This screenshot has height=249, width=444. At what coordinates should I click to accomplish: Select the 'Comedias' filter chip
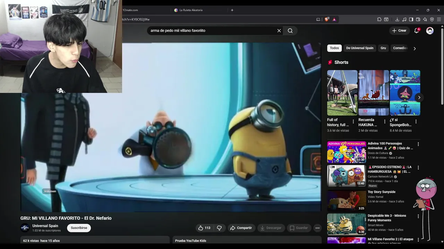point(400,48)
